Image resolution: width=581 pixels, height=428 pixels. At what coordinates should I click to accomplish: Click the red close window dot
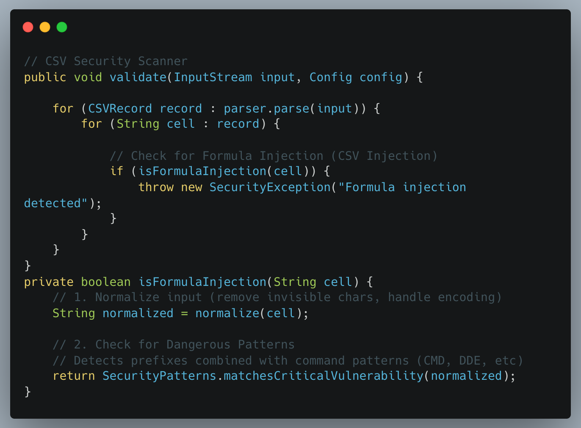[x=28, y=27]
